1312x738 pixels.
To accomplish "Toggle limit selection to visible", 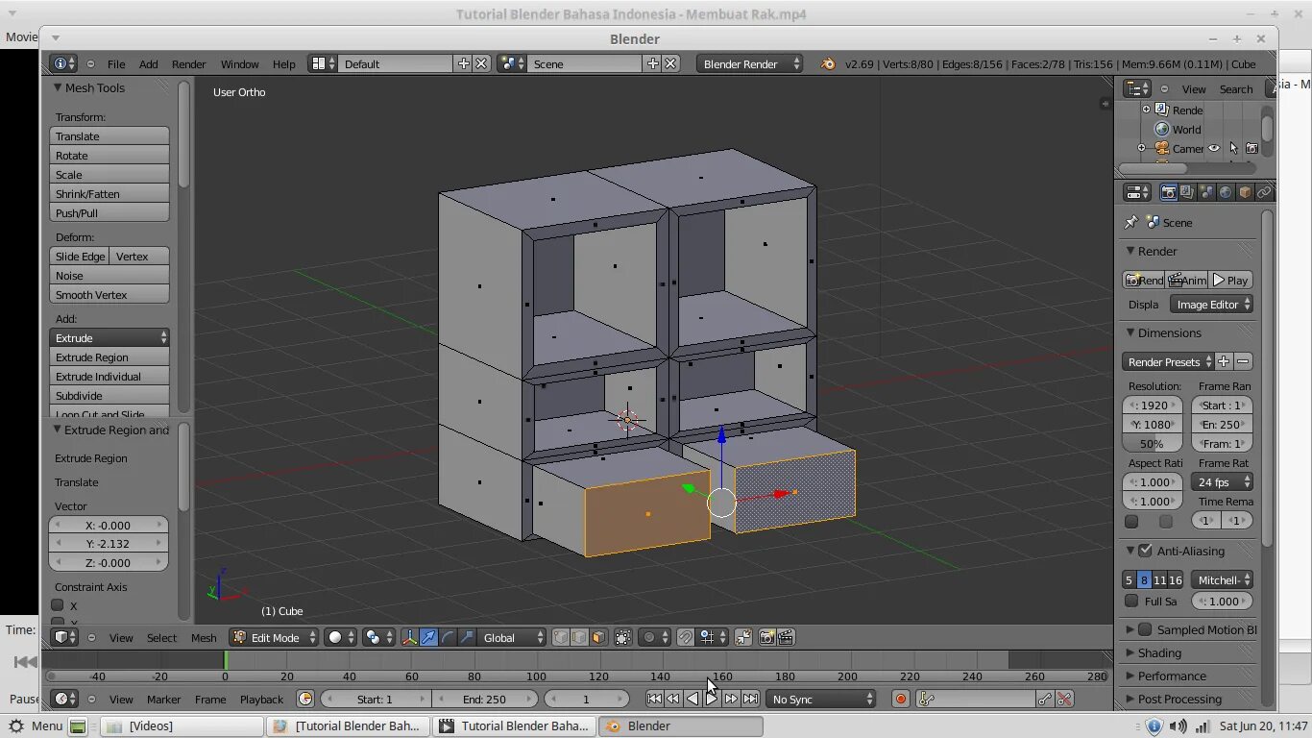I will click(x=623, y=637).
